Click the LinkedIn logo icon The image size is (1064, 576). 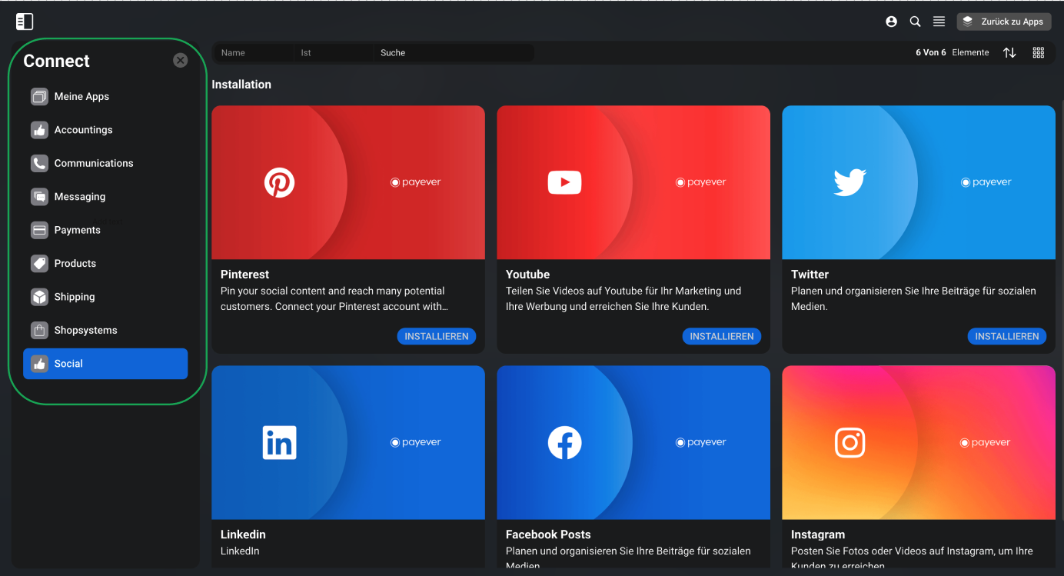[280, 443]
